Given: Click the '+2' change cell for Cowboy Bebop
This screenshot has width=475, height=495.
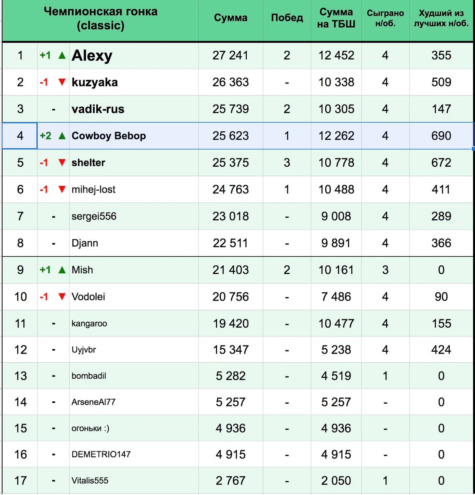Looking at the screenshot, I should [46, 136].
